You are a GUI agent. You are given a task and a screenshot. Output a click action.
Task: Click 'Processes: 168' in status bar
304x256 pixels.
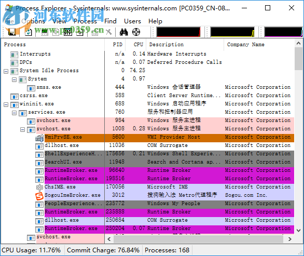point(167,250)
